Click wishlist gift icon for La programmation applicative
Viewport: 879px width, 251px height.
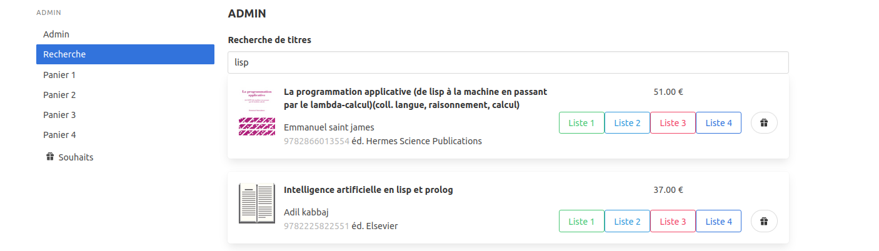tap(763, 123)
